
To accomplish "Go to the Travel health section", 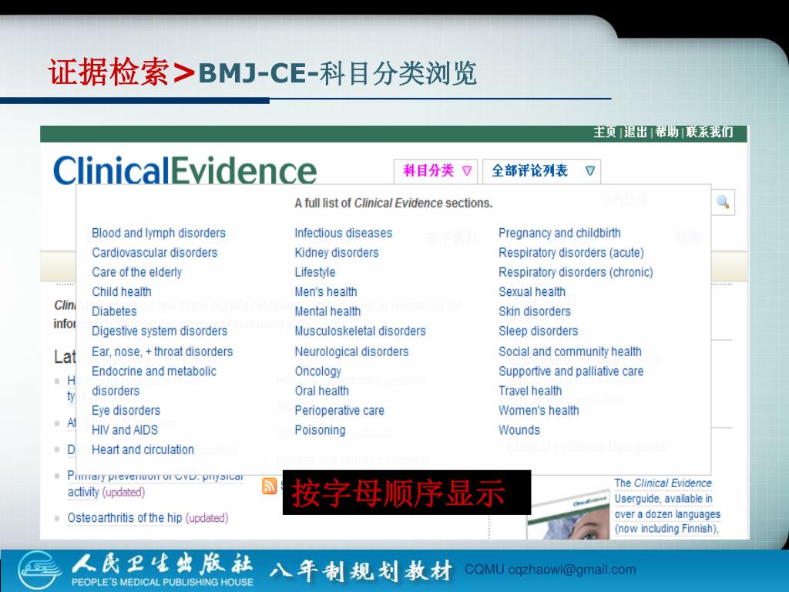I will 530,391.
